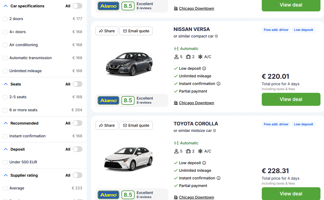Screen dimensions: 324x200
Task: Click info icon after 'or similar compact car'
Action: tap(216, 36)
